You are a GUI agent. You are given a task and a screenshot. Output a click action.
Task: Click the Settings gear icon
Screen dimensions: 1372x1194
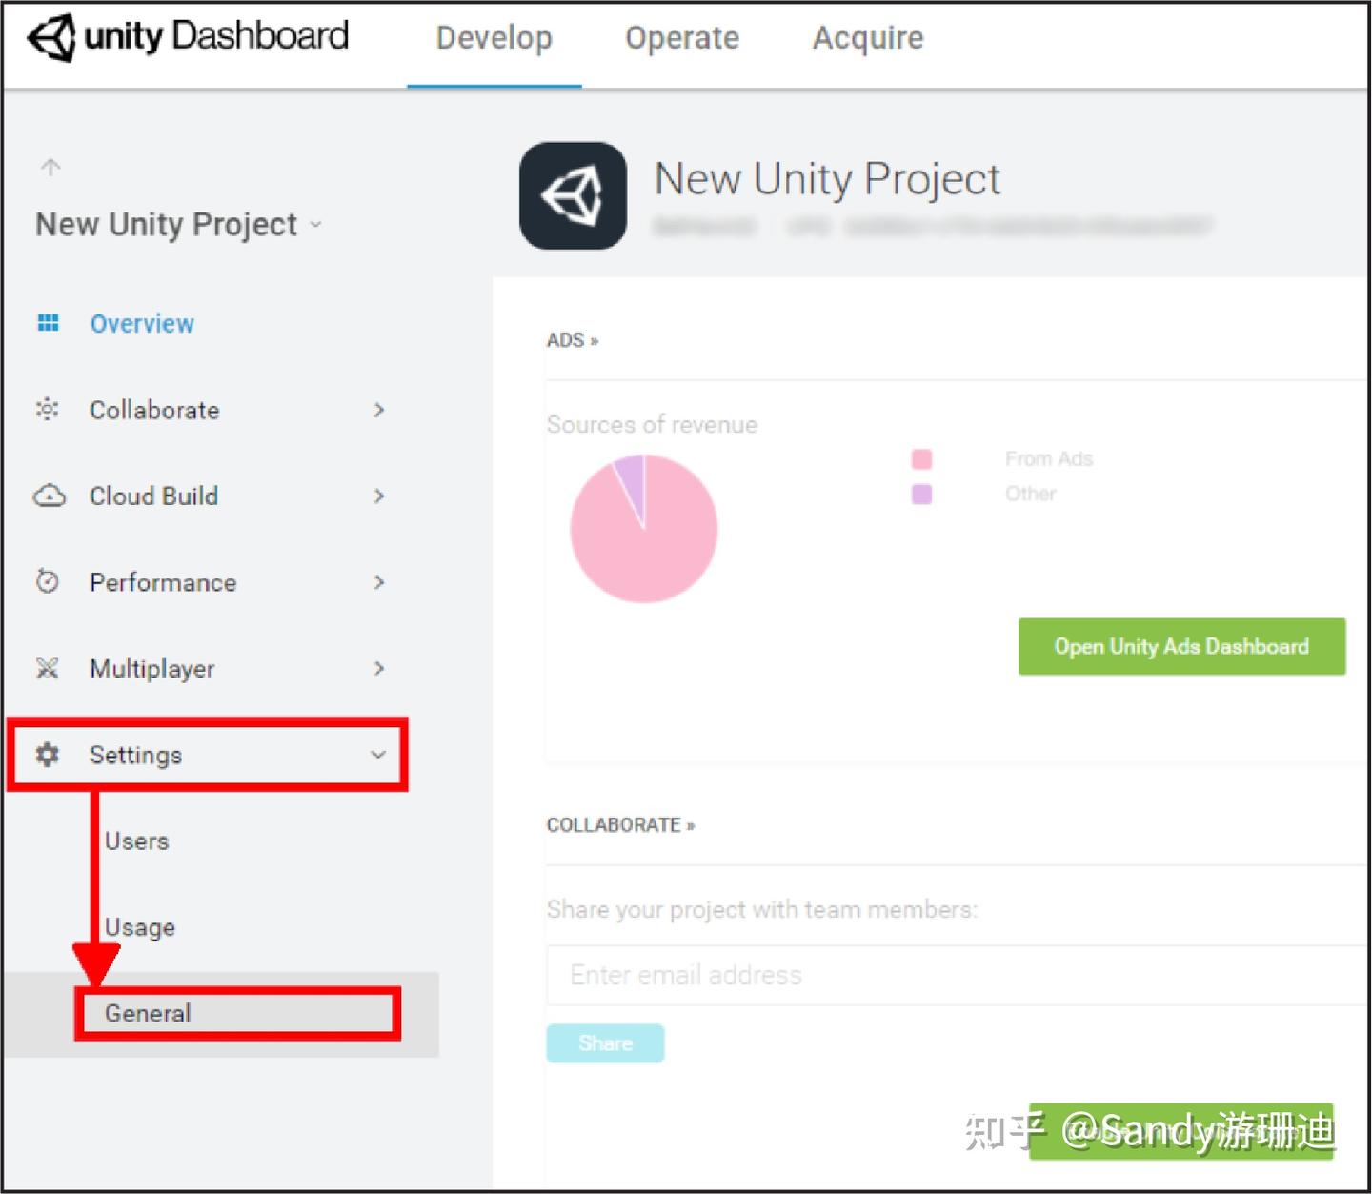click(48, 755)
